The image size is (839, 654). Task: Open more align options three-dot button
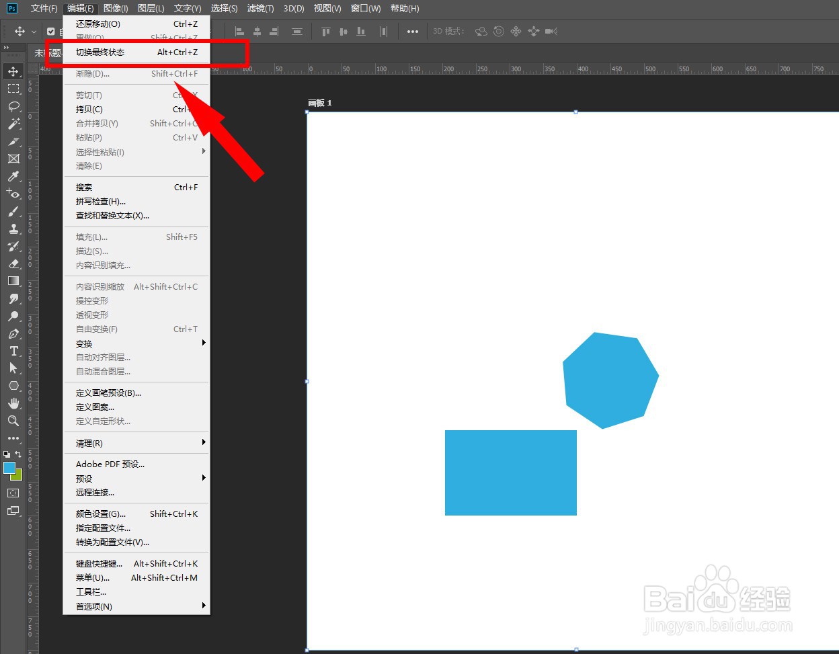click(x=413, y=32)
